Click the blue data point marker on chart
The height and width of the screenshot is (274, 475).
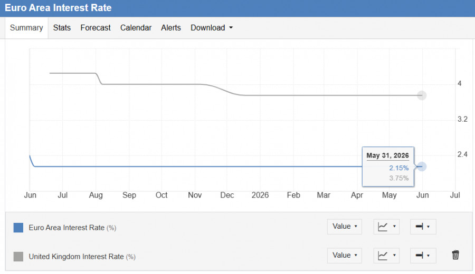[422, 167]
